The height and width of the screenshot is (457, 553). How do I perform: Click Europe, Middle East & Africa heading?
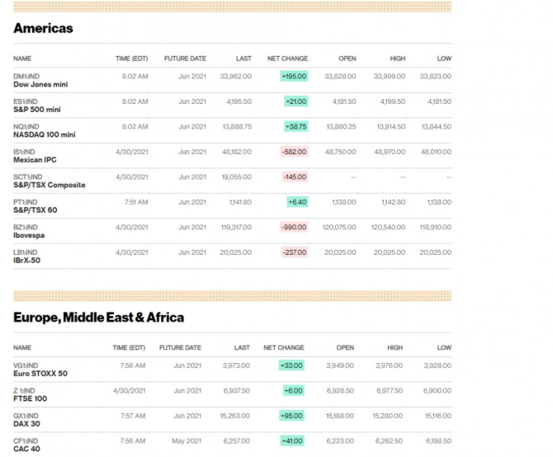pos(99,318)
